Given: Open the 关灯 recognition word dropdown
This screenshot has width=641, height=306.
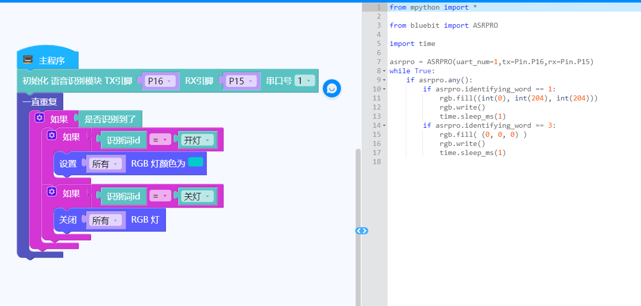Looking at the screenshot, I should click(x=198, y=196).
